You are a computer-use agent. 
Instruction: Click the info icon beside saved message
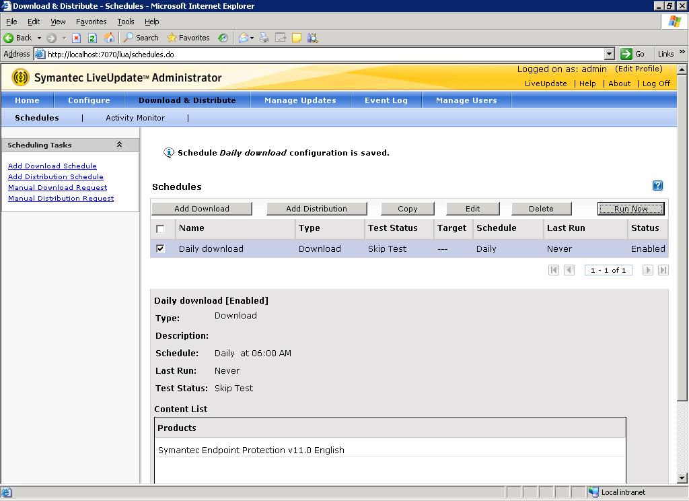tap(169, 153)
